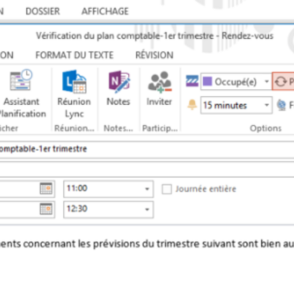Open the DOSSIER menu tab
Viewport: 294px width, 294px height.
click(x=43, y=11)
